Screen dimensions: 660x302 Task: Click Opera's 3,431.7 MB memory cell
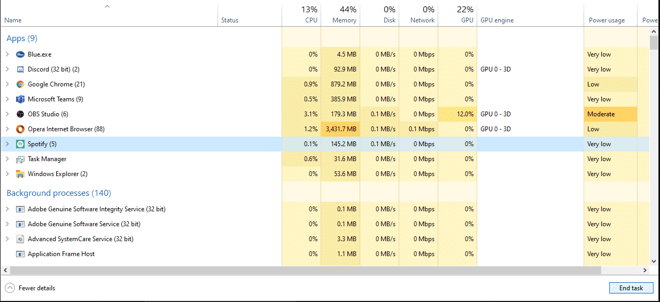(x=340, y=129)
